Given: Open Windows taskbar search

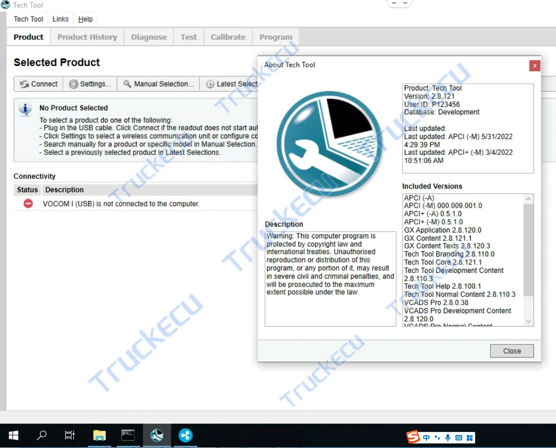Looking at the screenshot, I should (x=42, y=435).
